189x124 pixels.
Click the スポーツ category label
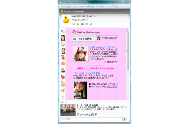tap(64, 102)
